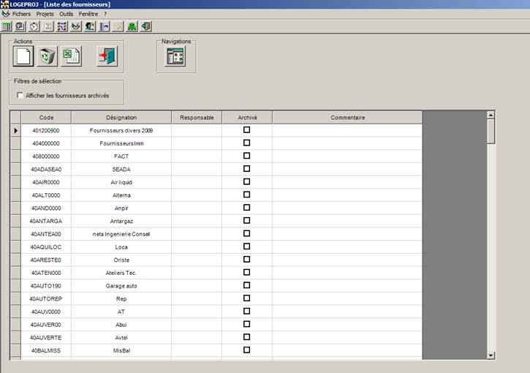Image resolution: width=530 pixels, height=373 pixels.
Task: Sort by the Désignation column header
Action: [121, 118]
